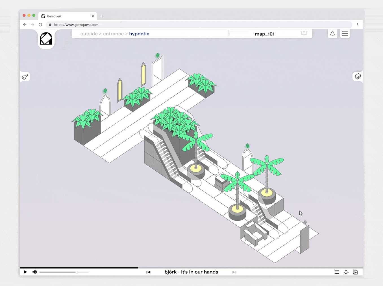Click the share icon in player bar

(346, 272)
